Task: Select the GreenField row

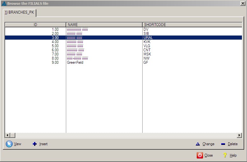Action: click(75, 62)
